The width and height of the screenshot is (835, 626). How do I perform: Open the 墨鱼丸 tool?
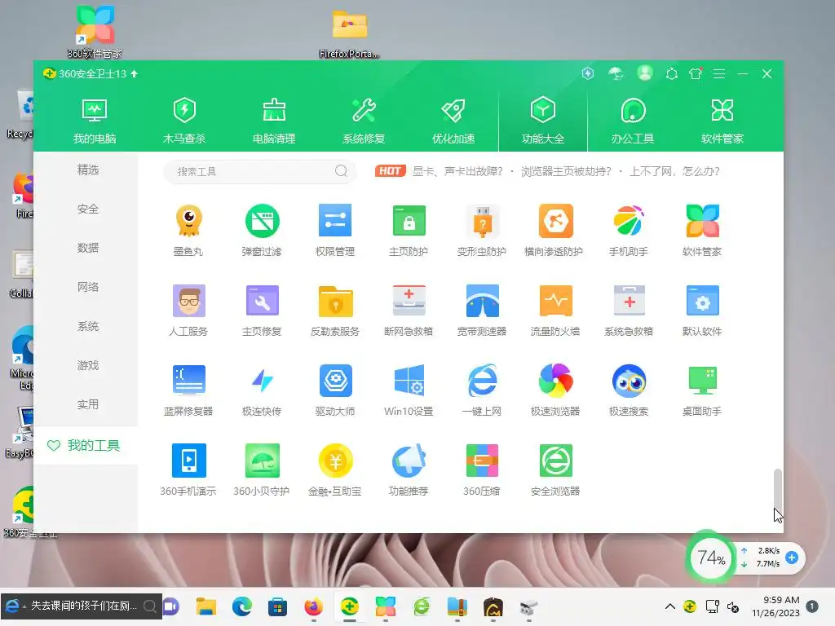[x=188, y=230]
